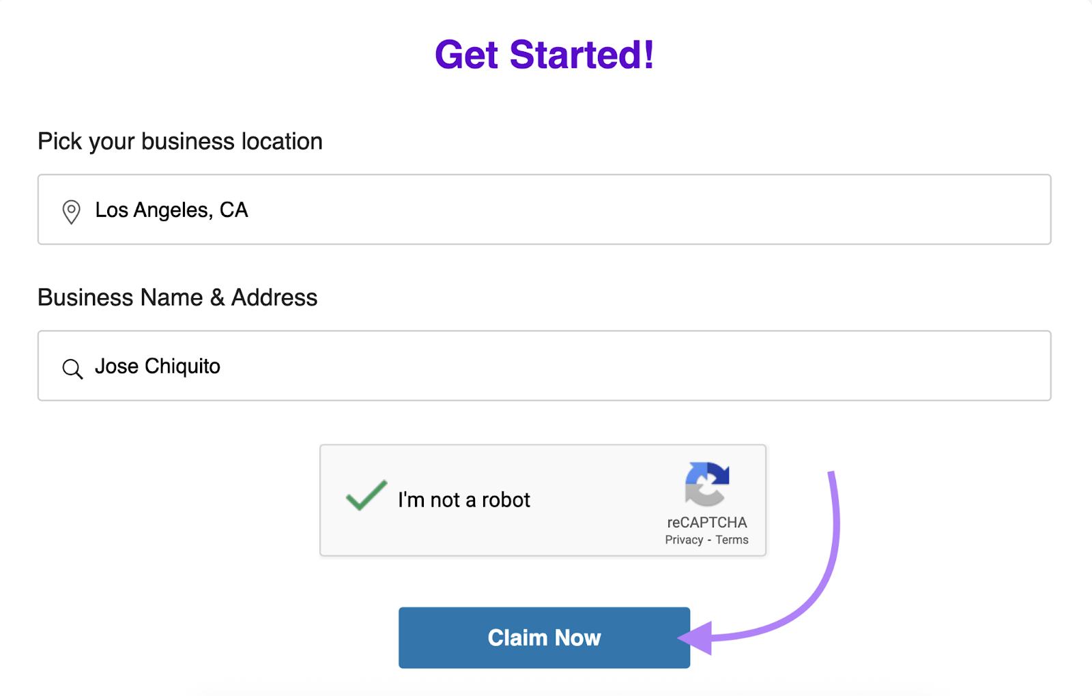
Task: Click the "Pick your business location" label
Action: pos(180,141)
